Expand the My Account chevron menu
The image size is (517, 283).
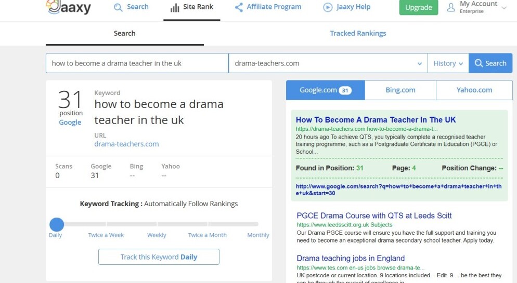coord(504,8)
